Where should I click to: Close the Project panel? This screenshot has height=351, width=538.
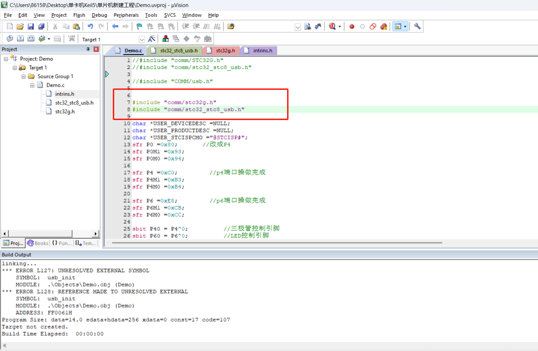[96, 49]
